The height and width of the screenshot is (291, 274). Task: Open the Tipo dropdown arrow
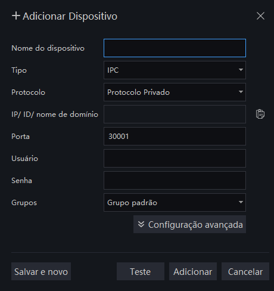241,70
